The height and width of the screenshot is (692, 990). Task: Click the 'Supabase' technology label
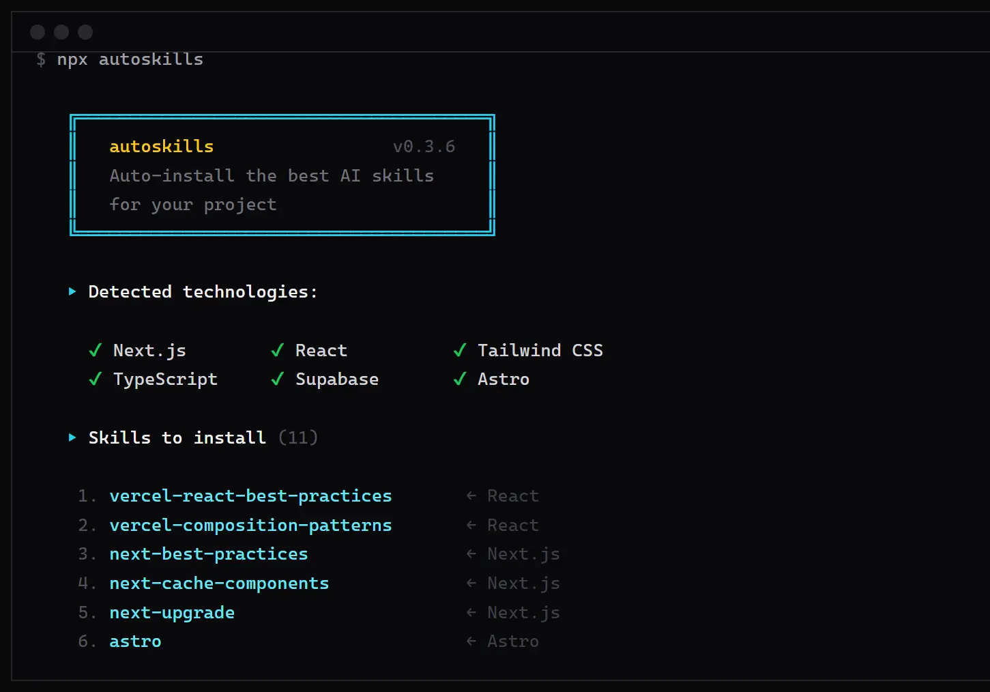coord(337,380)
